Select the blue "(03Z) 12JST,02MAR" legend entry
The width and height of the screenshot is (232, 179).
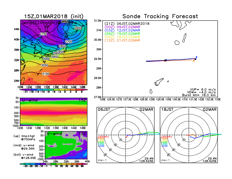[x=122, y=30]
